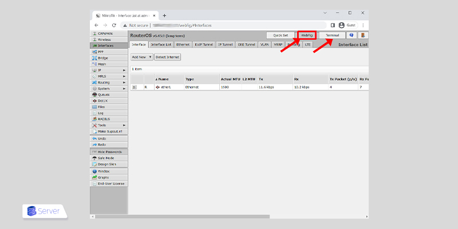Click the Redo sidebar item
The image size is (458, 229).
point(109,145)
